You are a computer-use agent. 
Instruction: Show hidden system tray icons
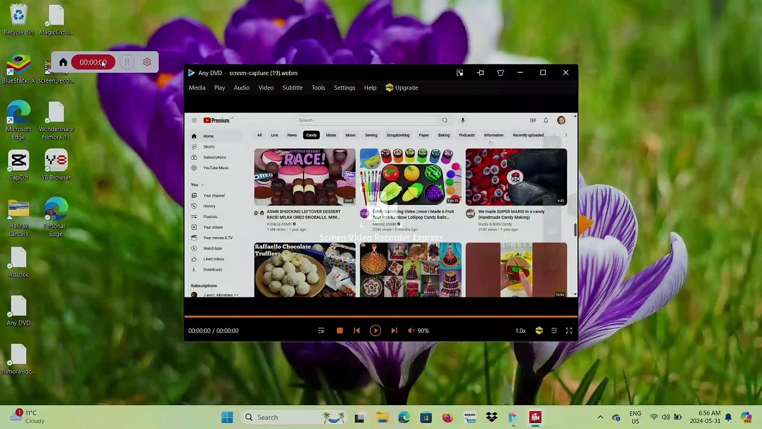tap(600, 418)
